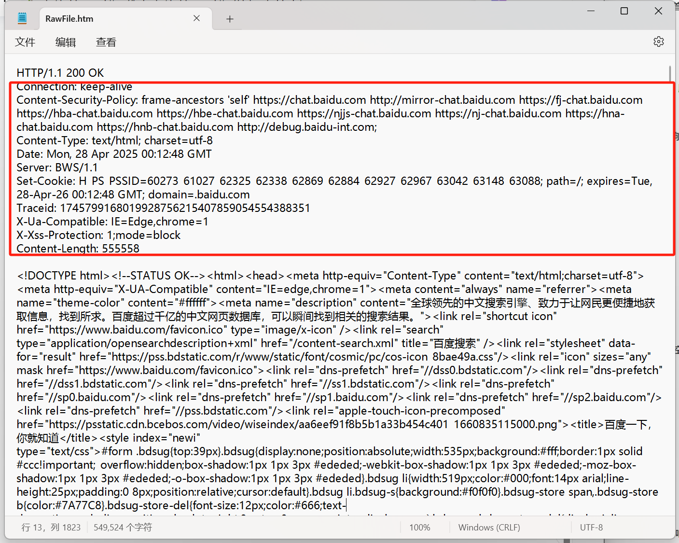Click the X-Xss-Protection: 1;mode=block line
Screen dimensions: 679x543
(x=98, y=235)
